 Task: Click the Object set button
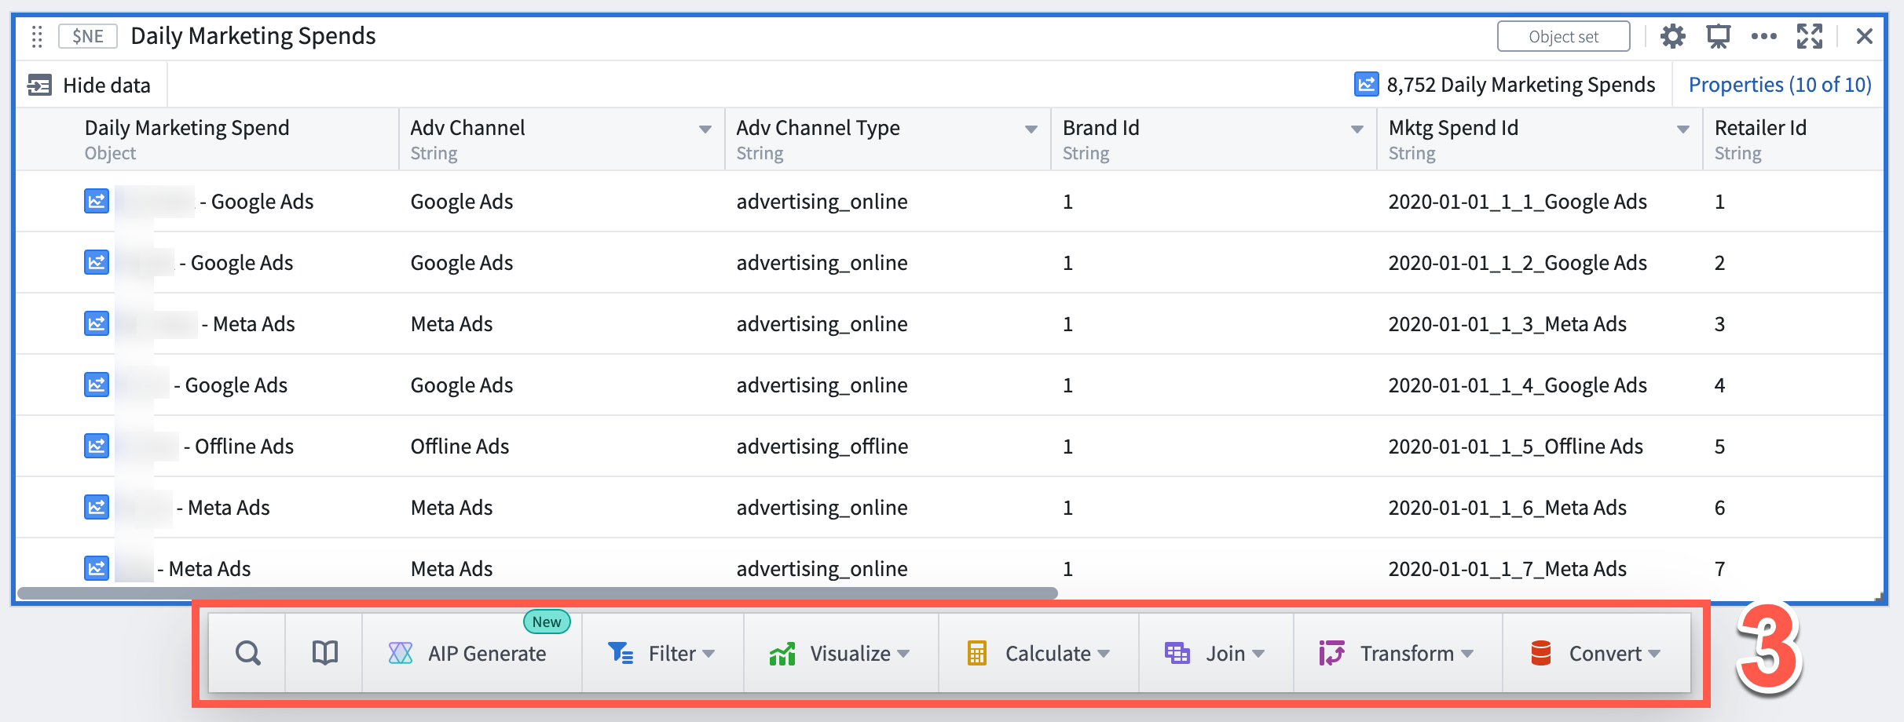[x=1563, y=36]
